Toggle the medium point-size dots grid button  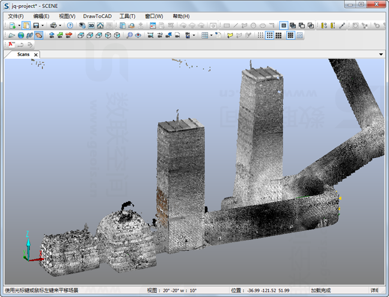point(270,35)
